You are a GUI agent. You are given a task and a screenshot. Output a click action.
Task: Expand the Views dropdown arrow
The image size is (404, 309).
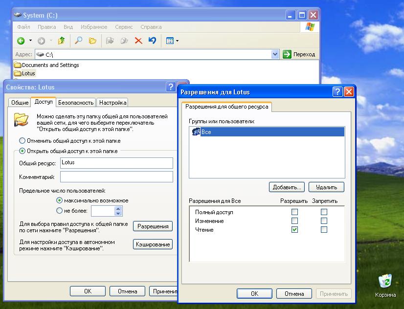pyautogui.click(x=177, y=41)
